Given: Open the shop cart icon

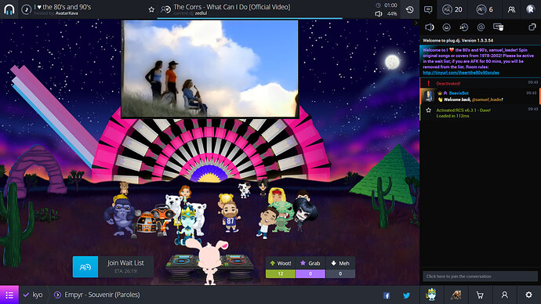Looking at the screenshot, I should 480,295.
